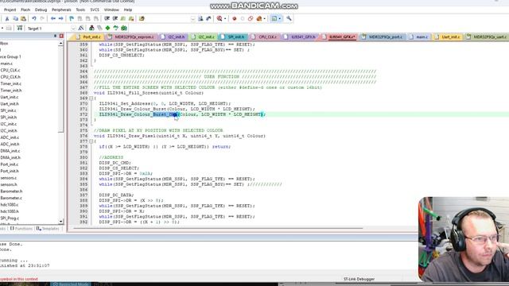
Task: Uncomment the selection icon
Action: pyautogui.click(x=131, y=19)
